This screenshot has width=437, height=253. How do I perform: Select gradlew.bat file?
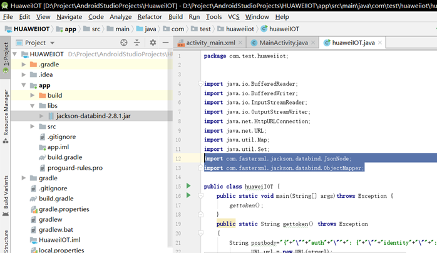pos(56,230)
